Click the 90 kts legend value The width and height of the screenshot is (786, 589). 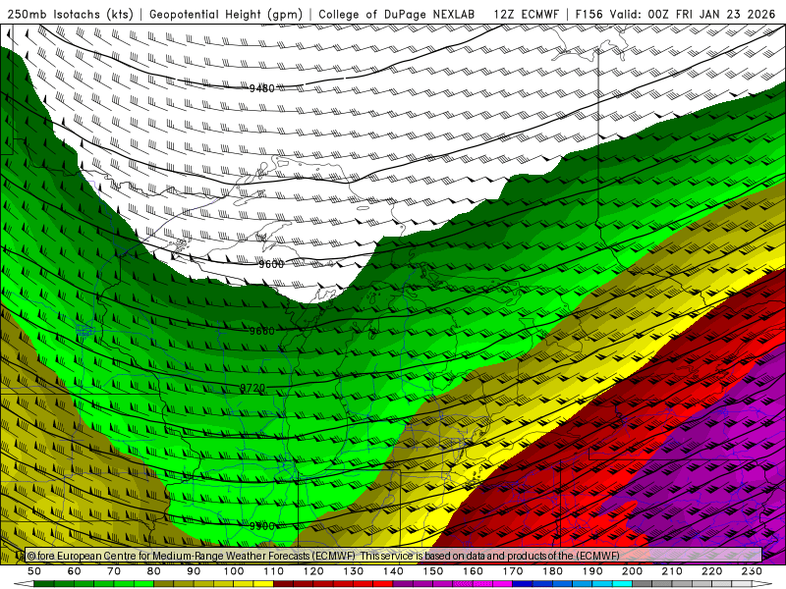(x=194, y=571)
